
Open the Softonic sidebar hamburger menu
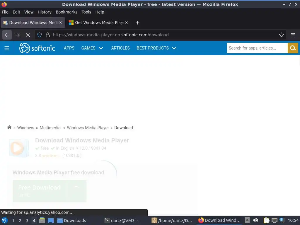pos(7,48)
